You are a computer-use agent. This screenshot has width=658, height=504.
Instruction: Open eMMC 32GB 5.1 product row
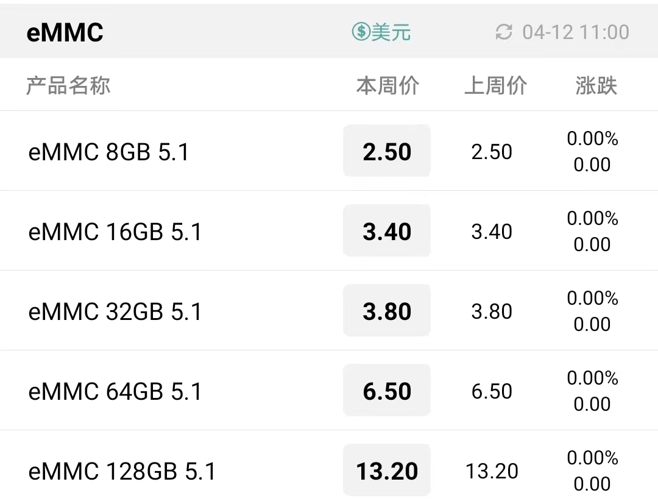(329, 311)
